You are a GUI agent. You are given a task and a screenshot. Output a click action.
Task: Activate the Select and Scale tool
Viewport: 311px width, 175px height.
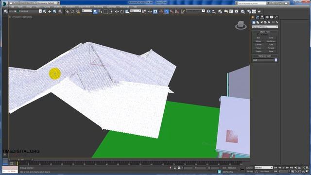tap(127, 12)
